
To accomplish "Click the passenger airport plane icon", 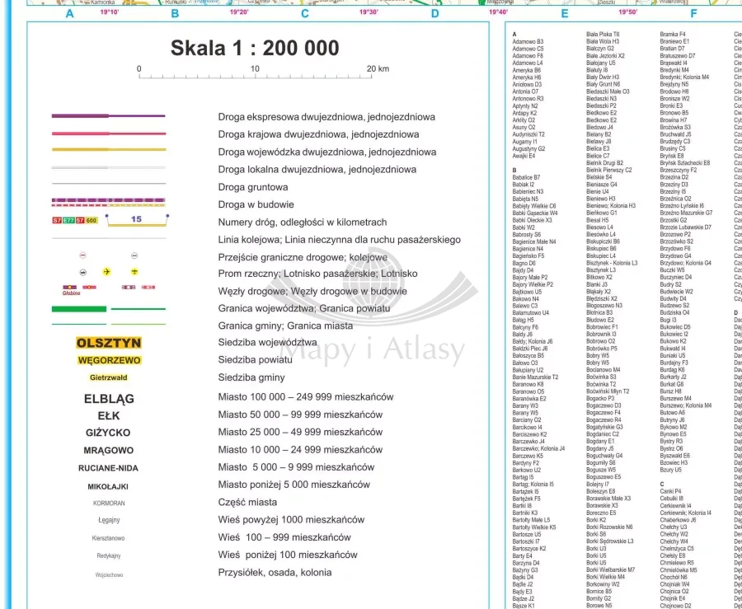I will pyautogui.click(x=106, y=271).
